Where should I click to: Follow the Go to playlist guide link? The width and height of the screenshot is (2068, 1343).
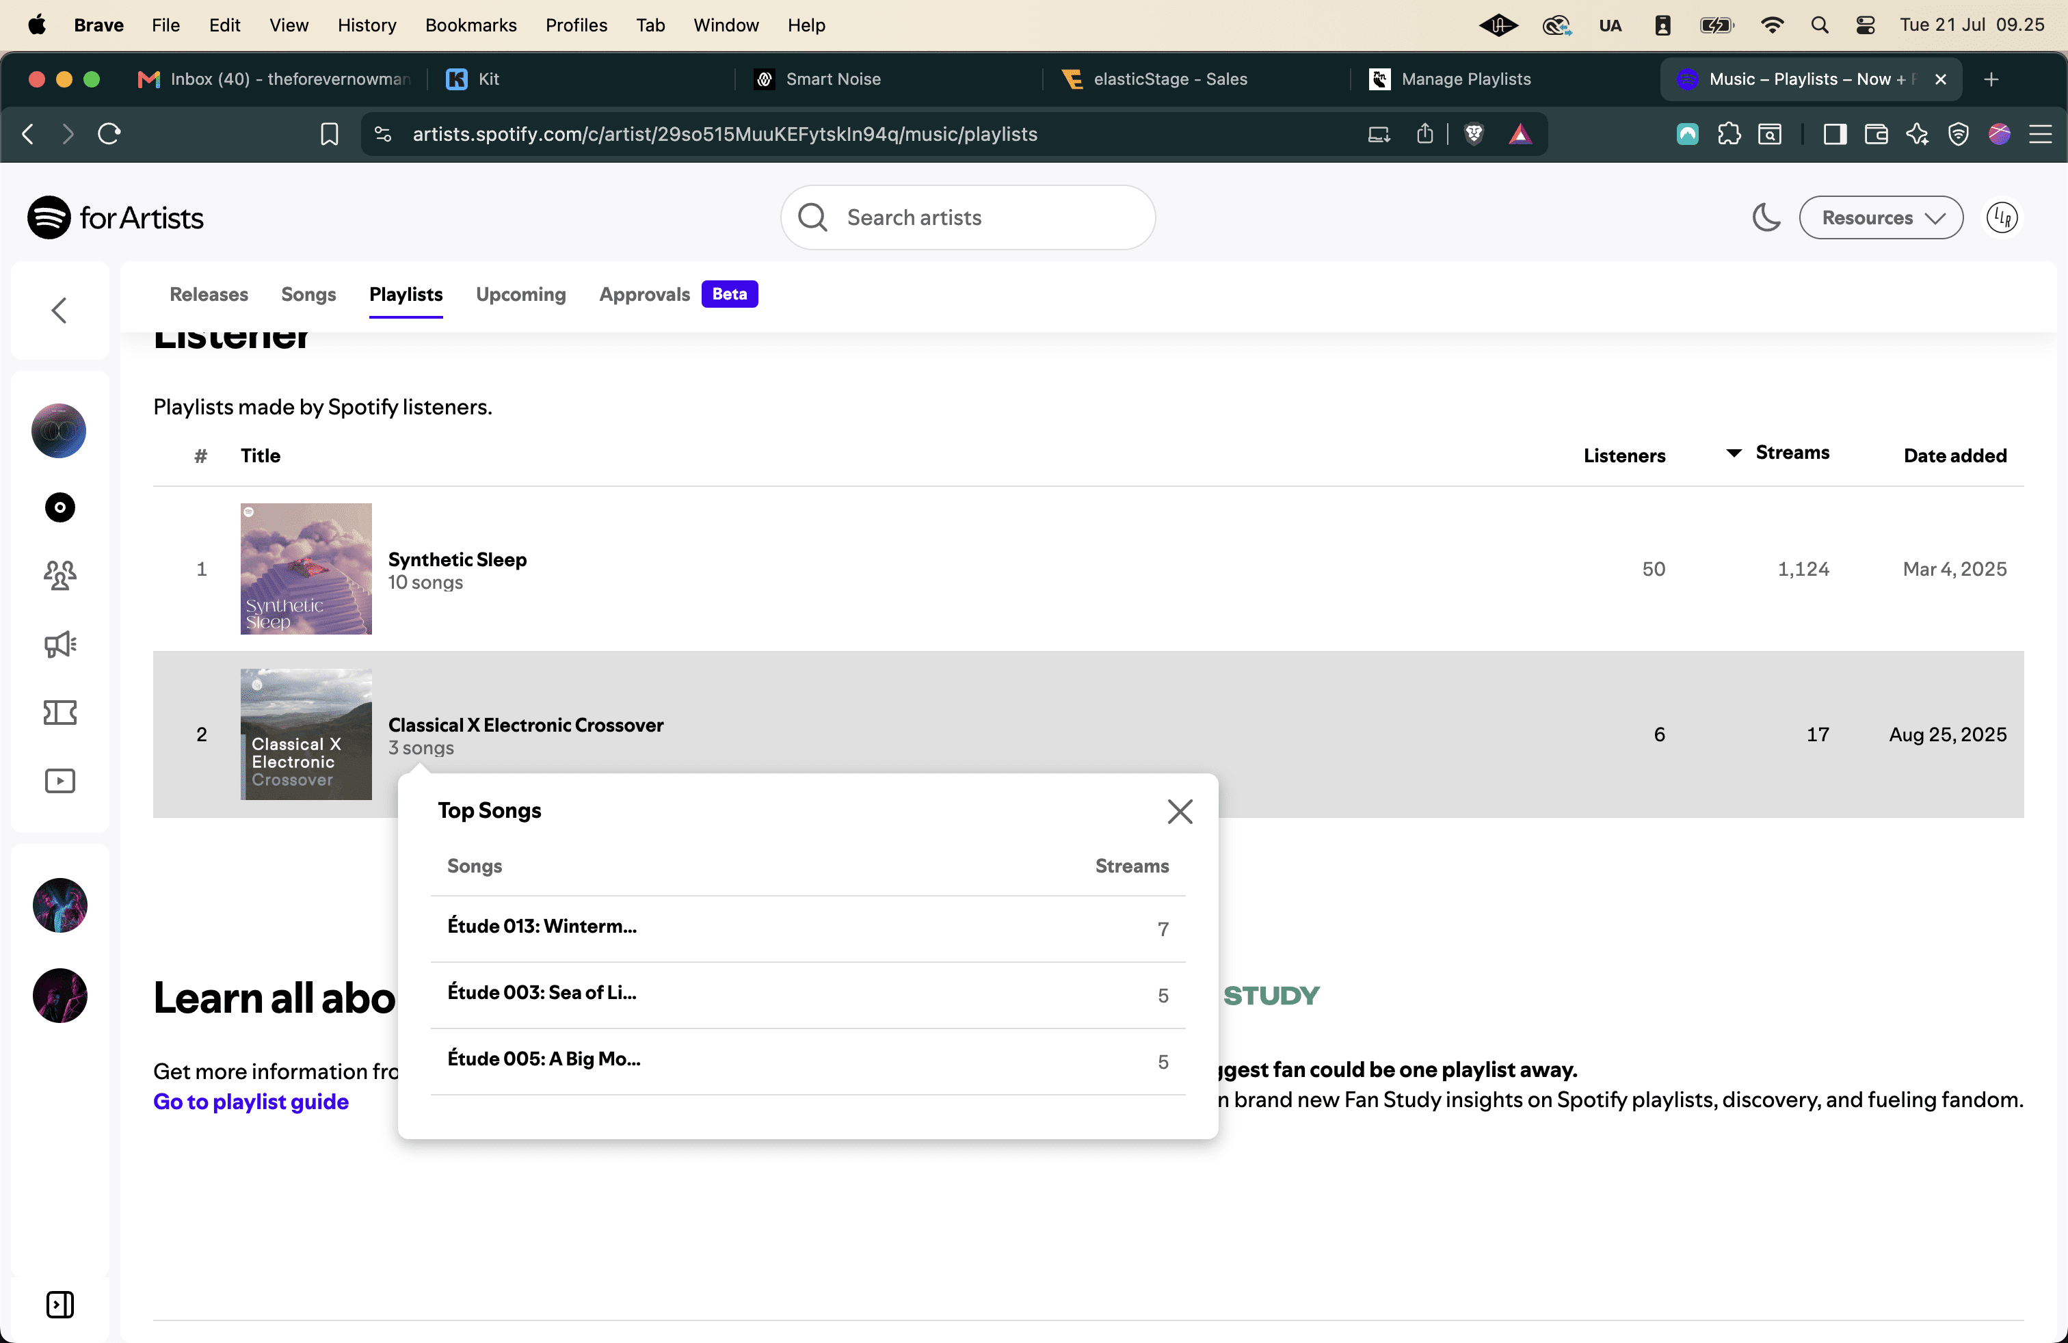251,1102
